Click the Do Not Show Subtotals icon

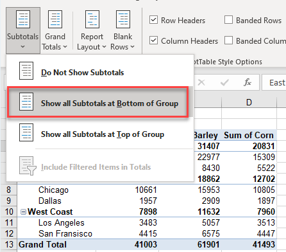[x=26, y=71]
